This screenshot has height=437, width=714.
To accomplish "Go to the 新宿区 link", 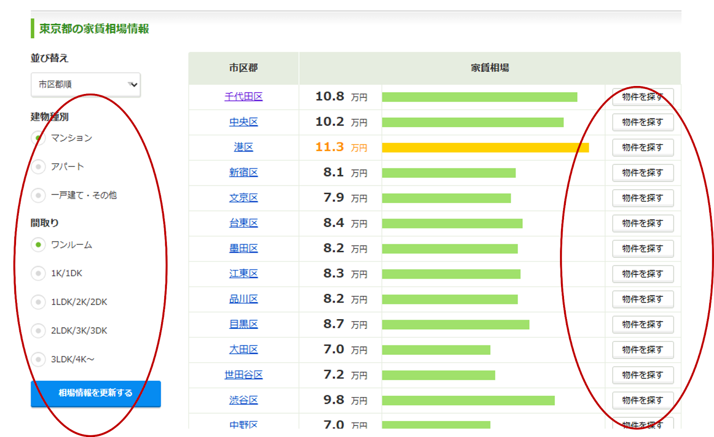I will pos(243,172).
